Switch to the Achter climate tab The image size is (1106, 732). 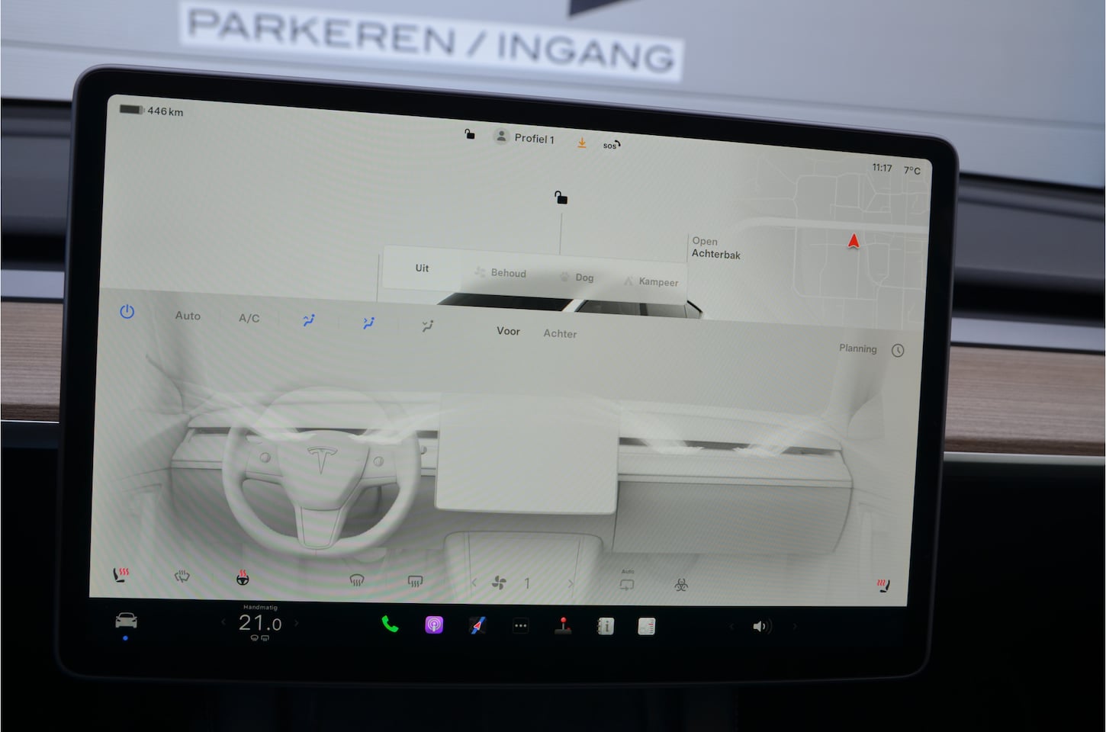(x=560, y=333)
